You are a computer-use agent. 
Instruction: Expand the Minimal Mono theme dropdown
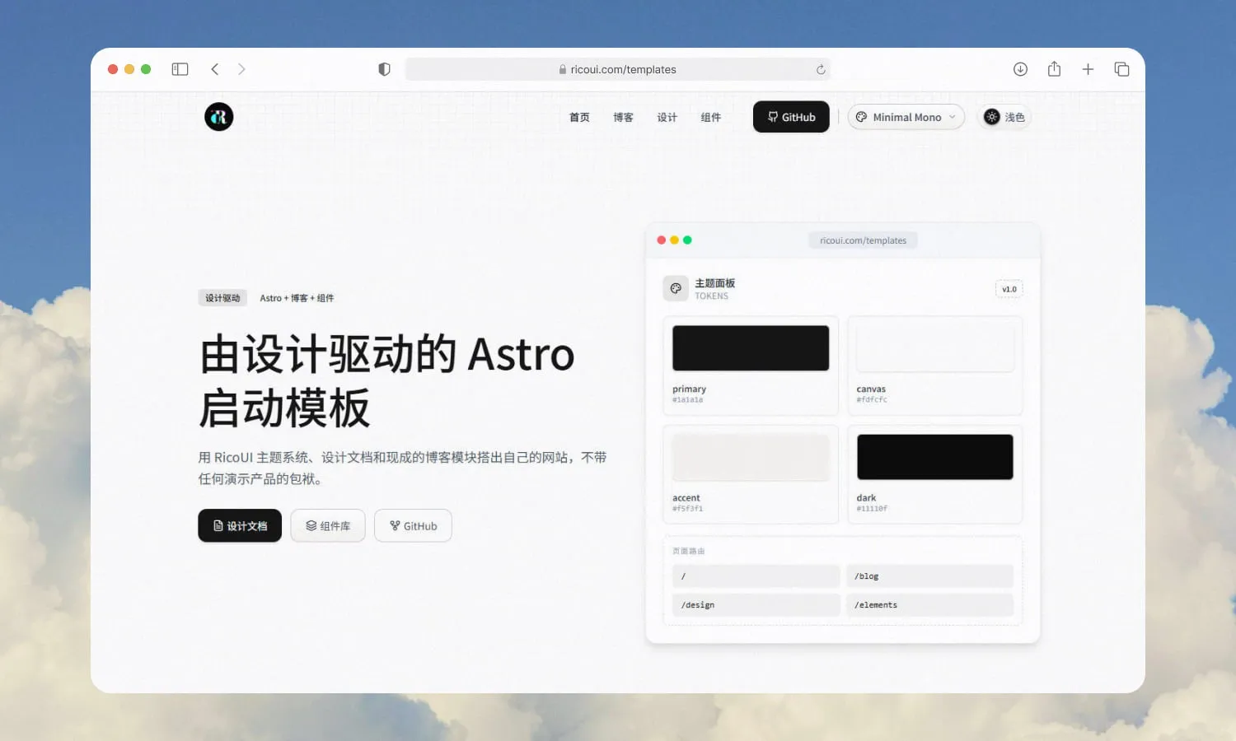tap(906, 117)
